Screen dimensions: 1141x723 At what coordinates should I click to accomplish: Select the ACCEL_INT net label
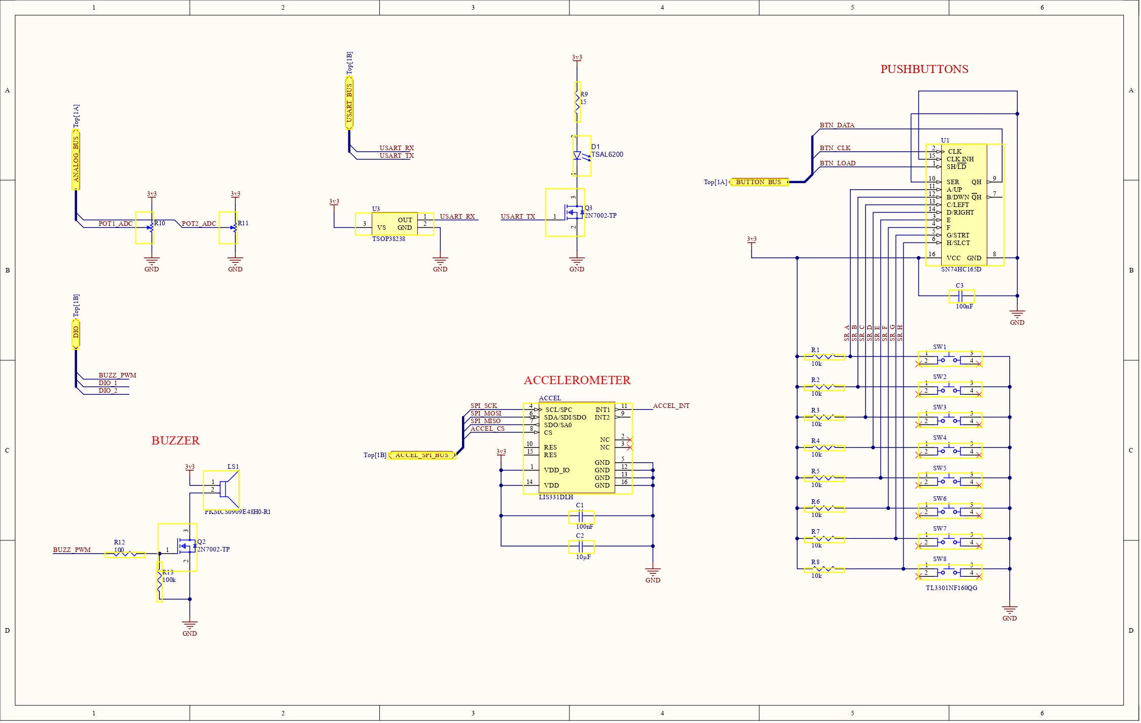coord(671,406)
